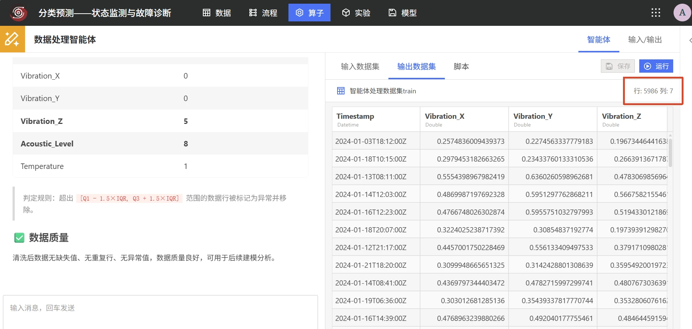Click the IQR formula [Q1 - 1.5×IQR, Q3 + 1.5×IQR]
Screen dimensions: 692x329
click(x=129, y=198)
